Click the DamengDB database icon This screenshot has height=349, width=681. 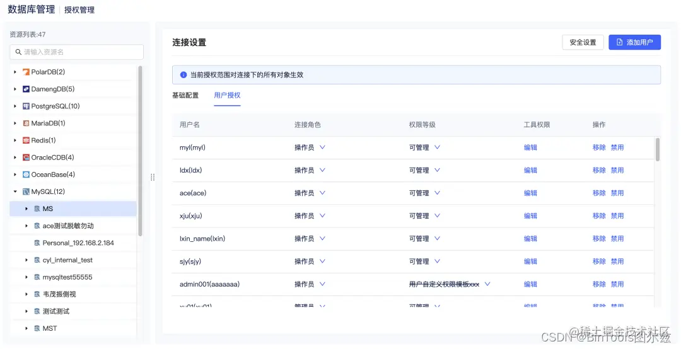(x=26, y=89)
